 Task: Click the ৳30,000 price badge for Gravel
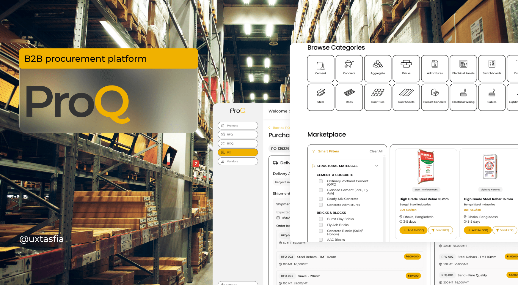(x=413, y=276)
